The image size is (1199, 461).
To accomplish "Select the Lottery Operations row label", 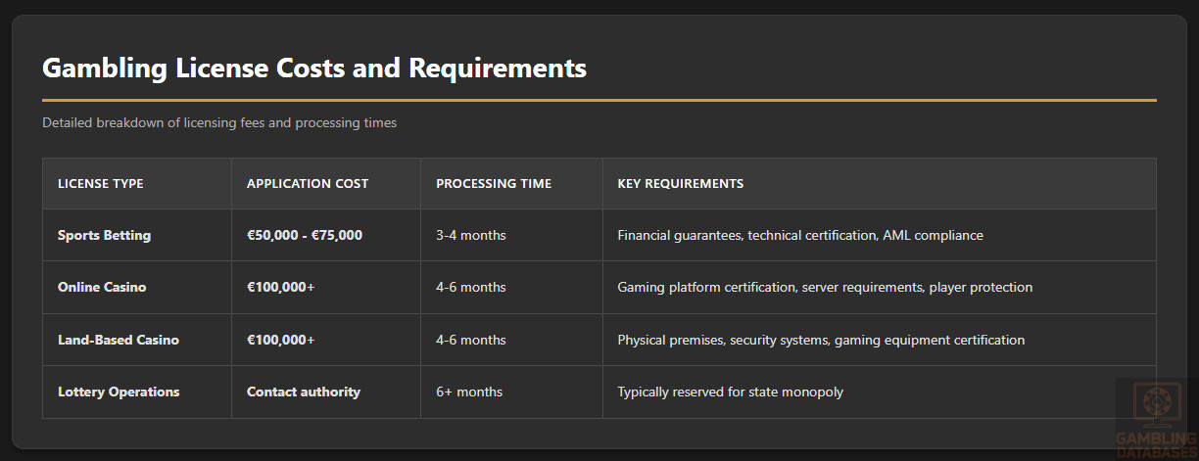I will [x=119, y=392].
